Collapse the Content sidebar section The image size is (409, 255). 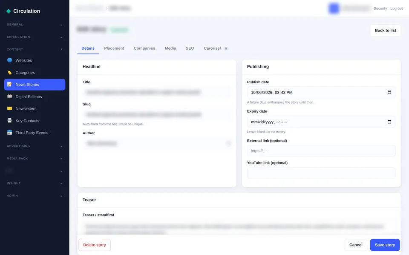click(35, 49)
